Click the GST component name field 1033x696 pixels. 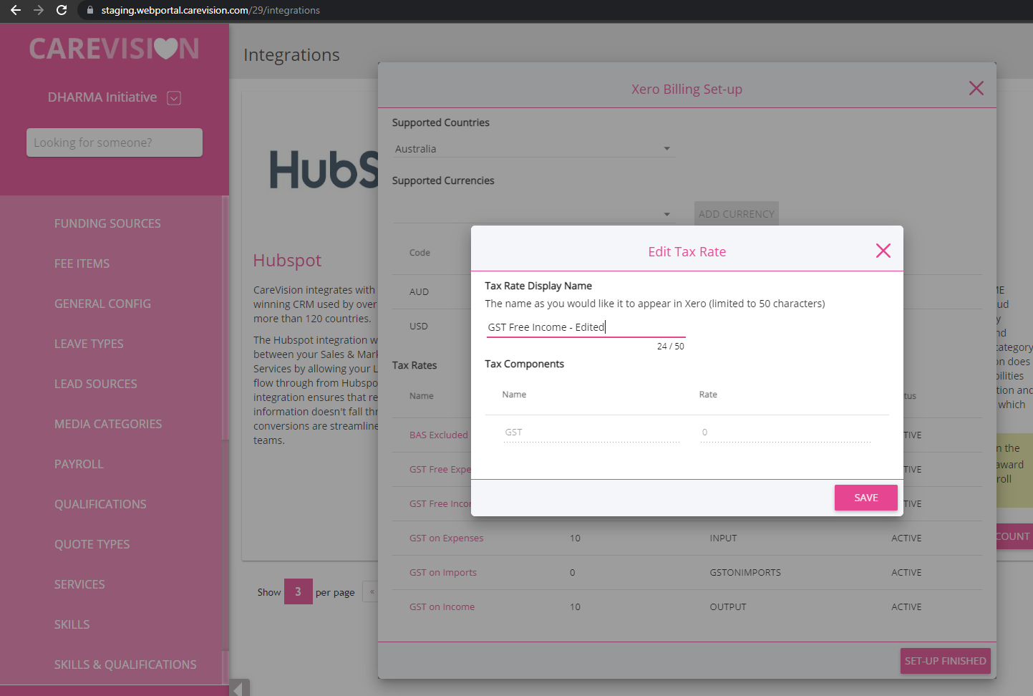pos(591,432)
